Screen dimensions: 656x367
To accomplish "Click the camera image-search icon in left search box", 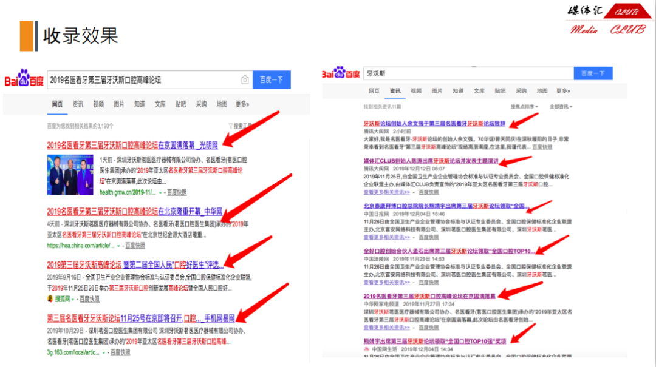I will (245, 80).
